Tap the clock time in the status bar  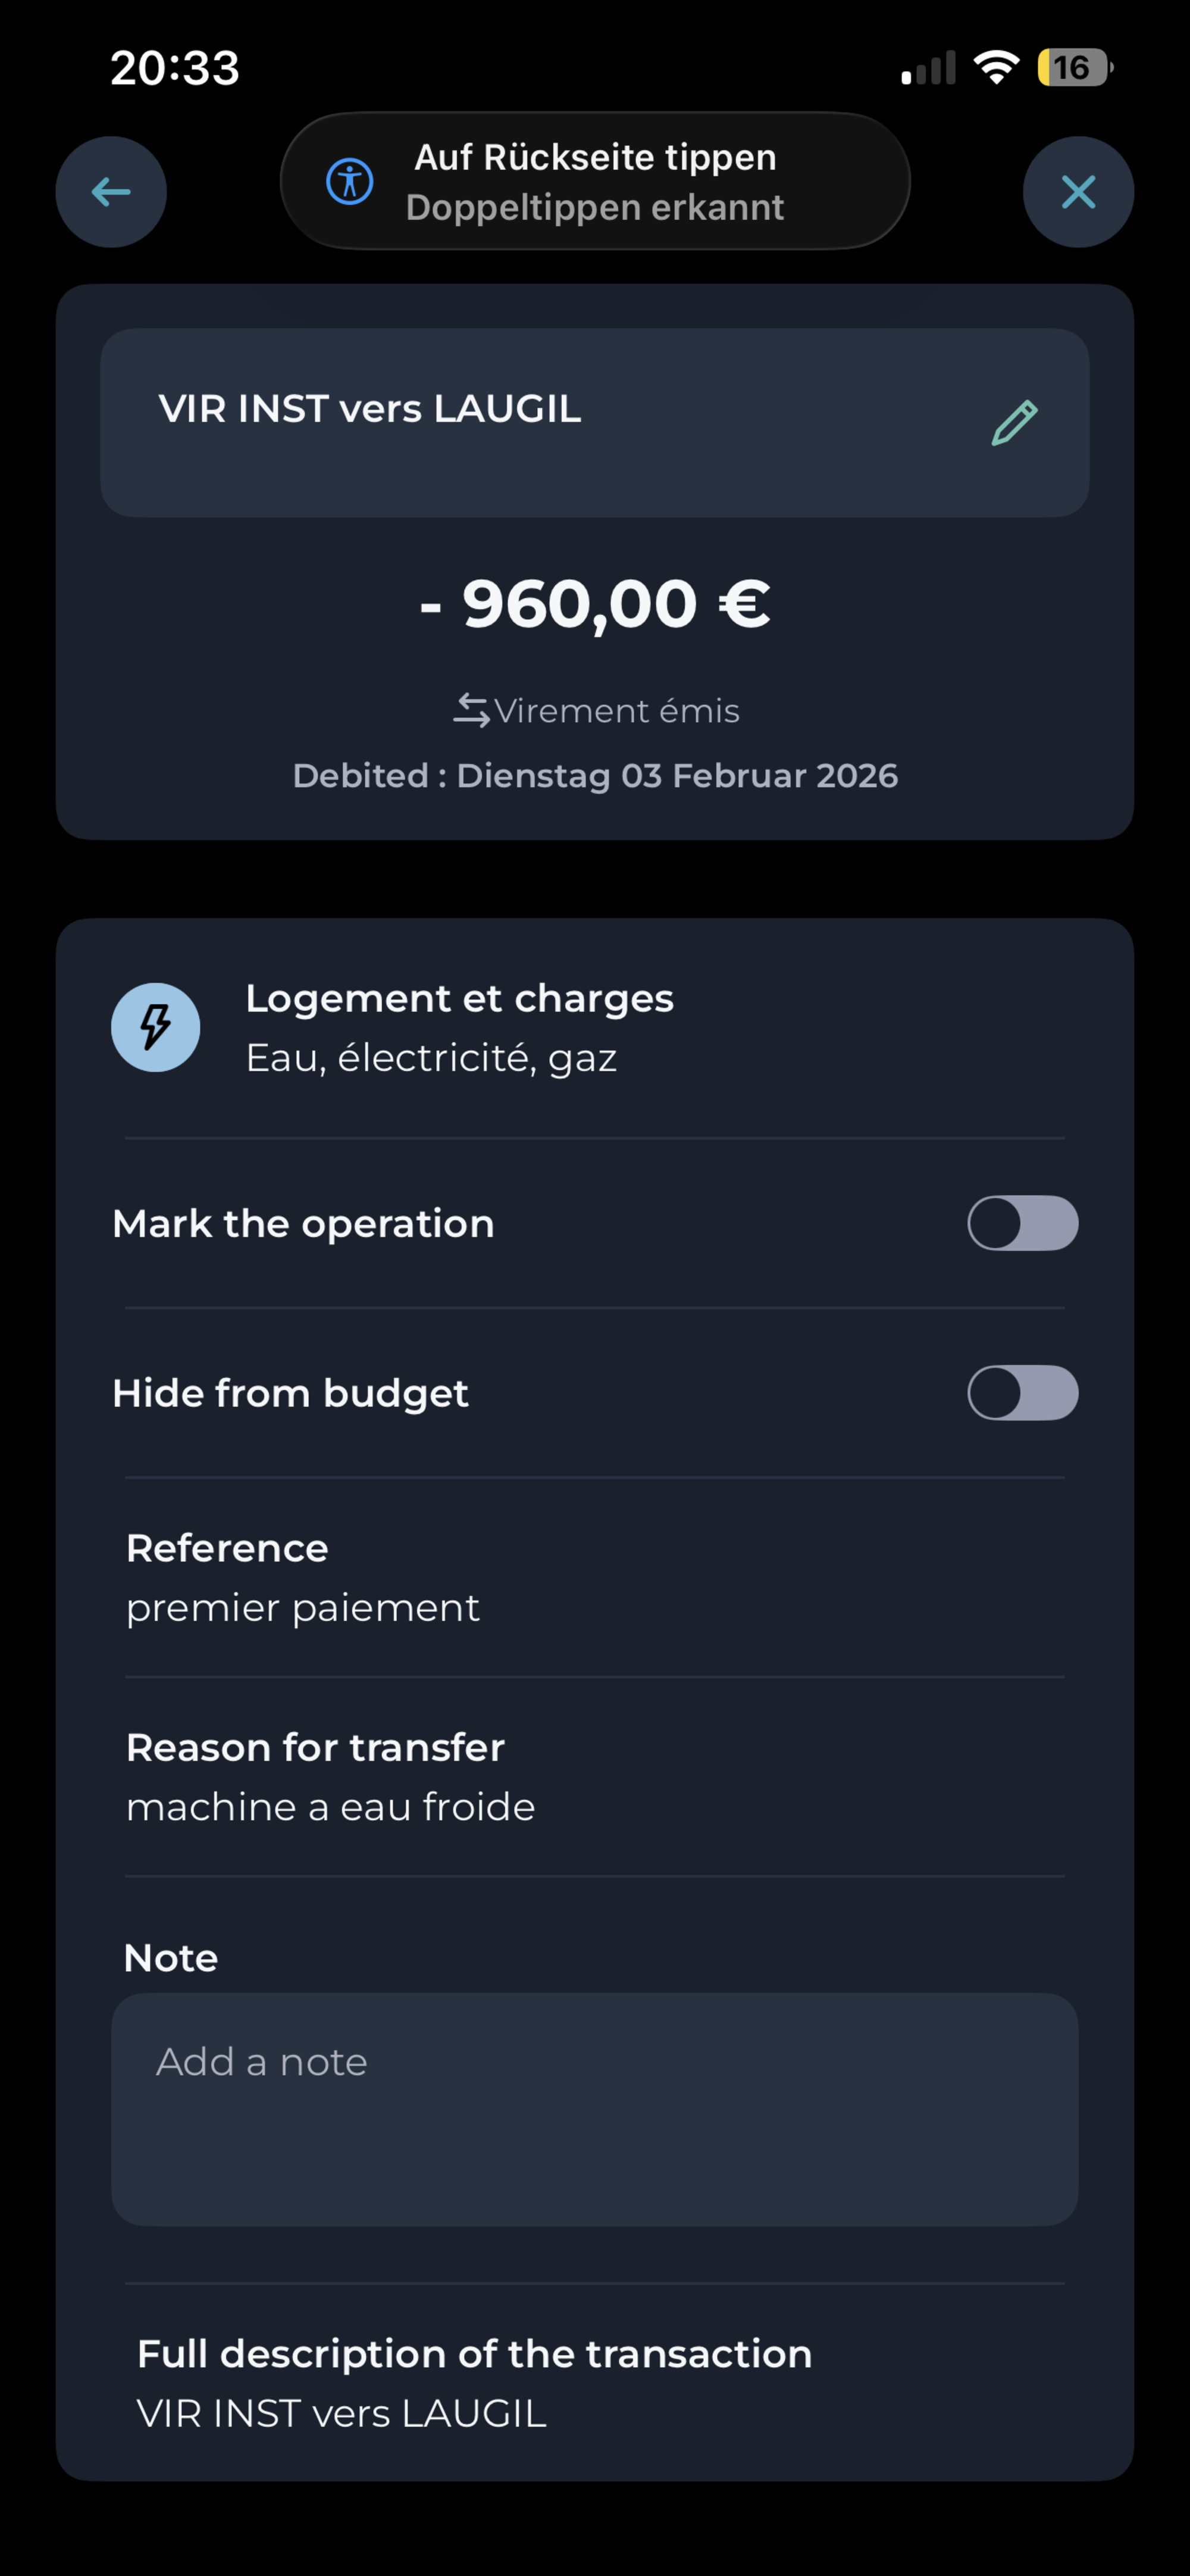tap(175, 68)
